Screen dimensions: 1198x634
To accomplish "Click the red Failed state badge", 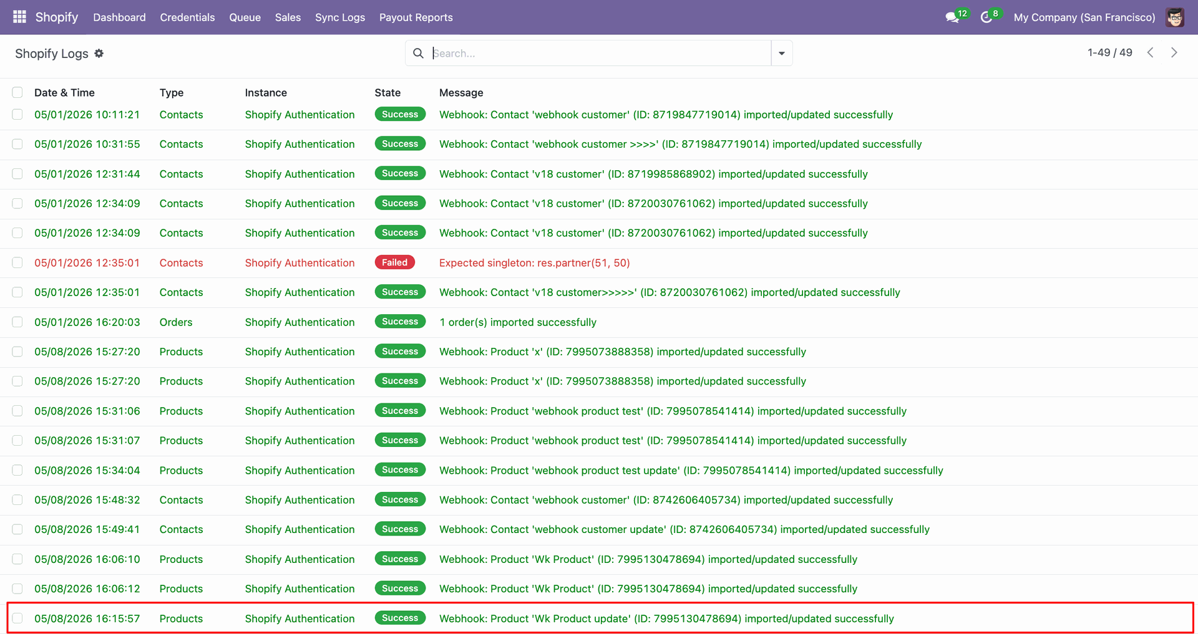I will 394,262.
